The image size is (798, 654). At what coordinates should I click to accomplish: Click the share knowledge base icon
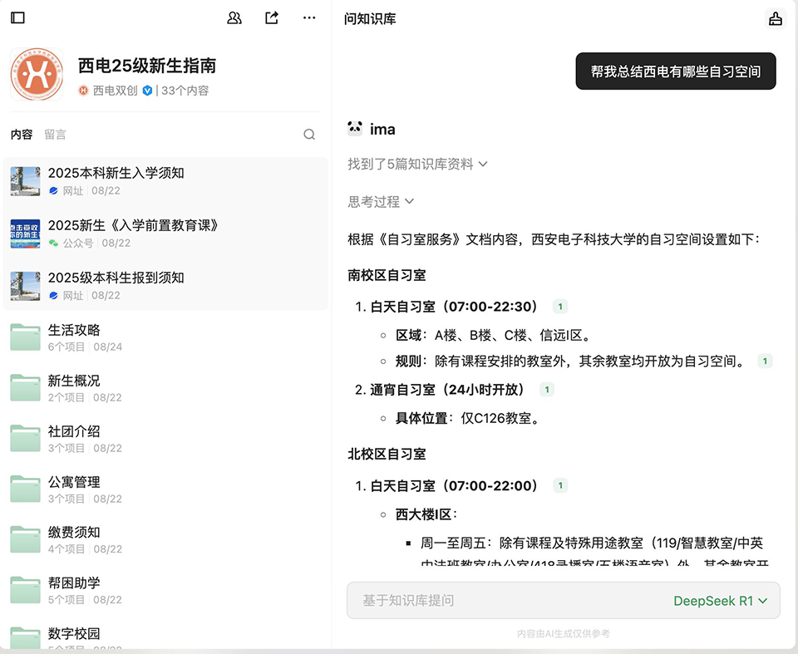tap(272, 17)
